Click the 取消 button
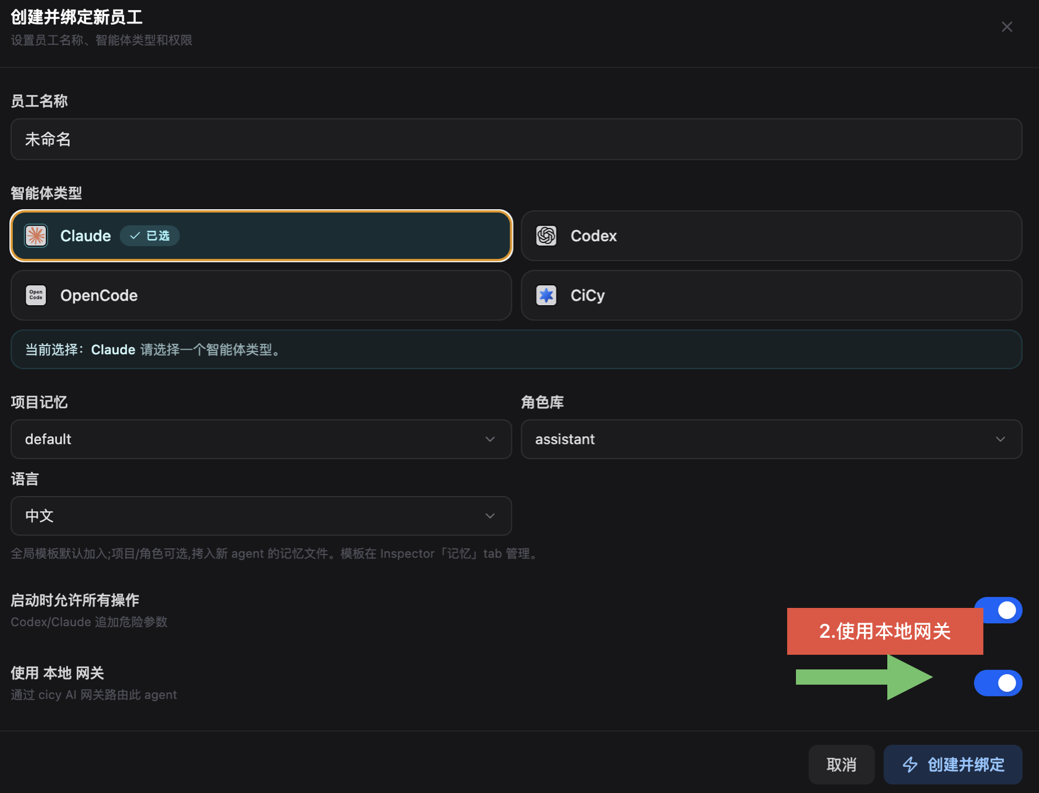The height and width of the screenshot is (793, 1039). tap(842, 764)
